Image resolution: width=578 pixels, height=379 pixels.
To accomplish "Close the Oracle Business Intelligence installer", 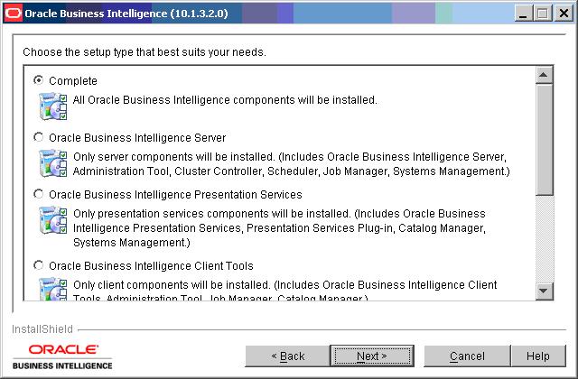I will click(564, 13).
